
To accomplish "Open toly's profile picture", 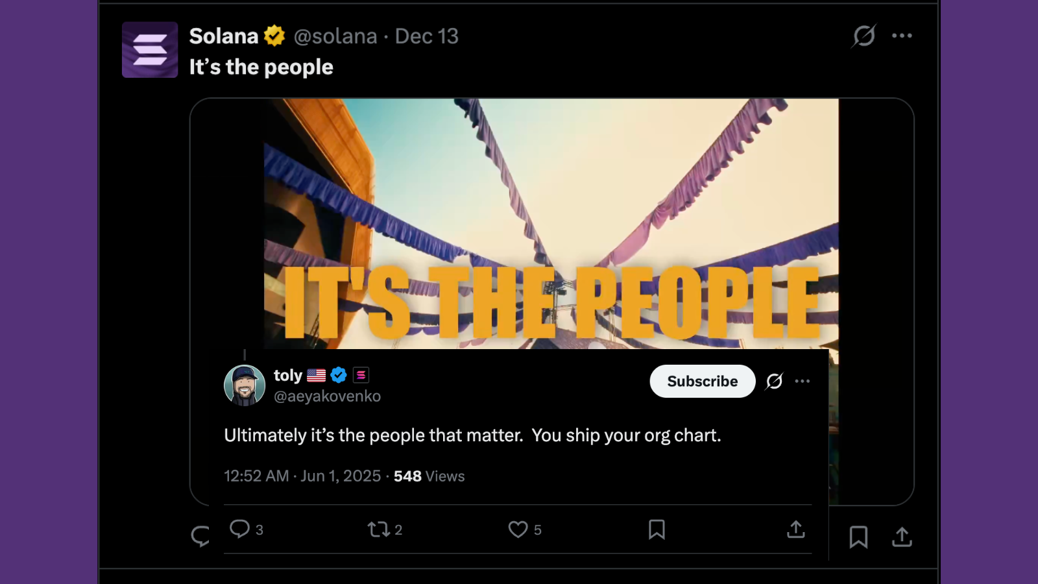I will 245,385.
